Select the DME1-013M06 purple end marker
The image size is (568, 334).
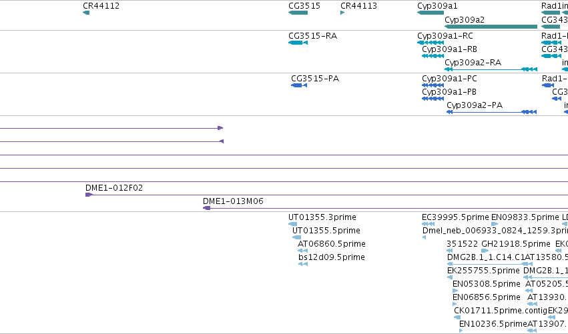(x=206, y=208)
